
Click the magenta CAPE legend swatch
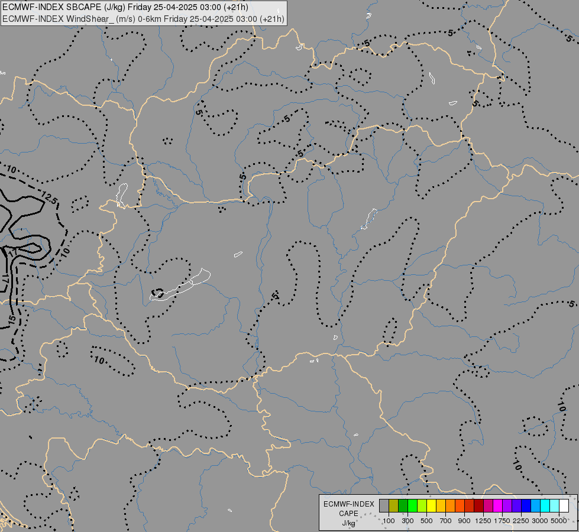[x=497, y=505]
